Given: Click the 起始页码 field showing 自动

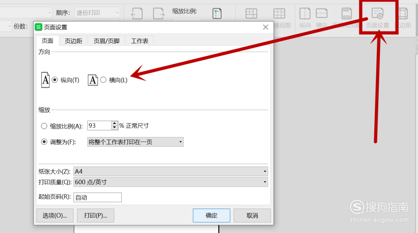Looking at the screenshot, I should pos(98,197).
